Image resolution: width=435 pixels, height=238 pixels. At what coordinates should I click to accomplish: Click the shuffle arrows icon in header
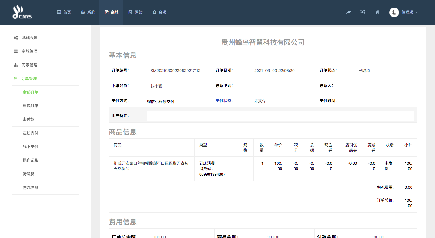point(362,12)
